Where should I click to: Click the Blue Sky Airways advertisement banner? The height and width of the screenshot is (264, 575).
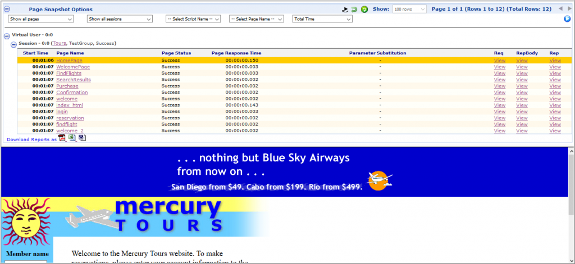tap(284, 172)
